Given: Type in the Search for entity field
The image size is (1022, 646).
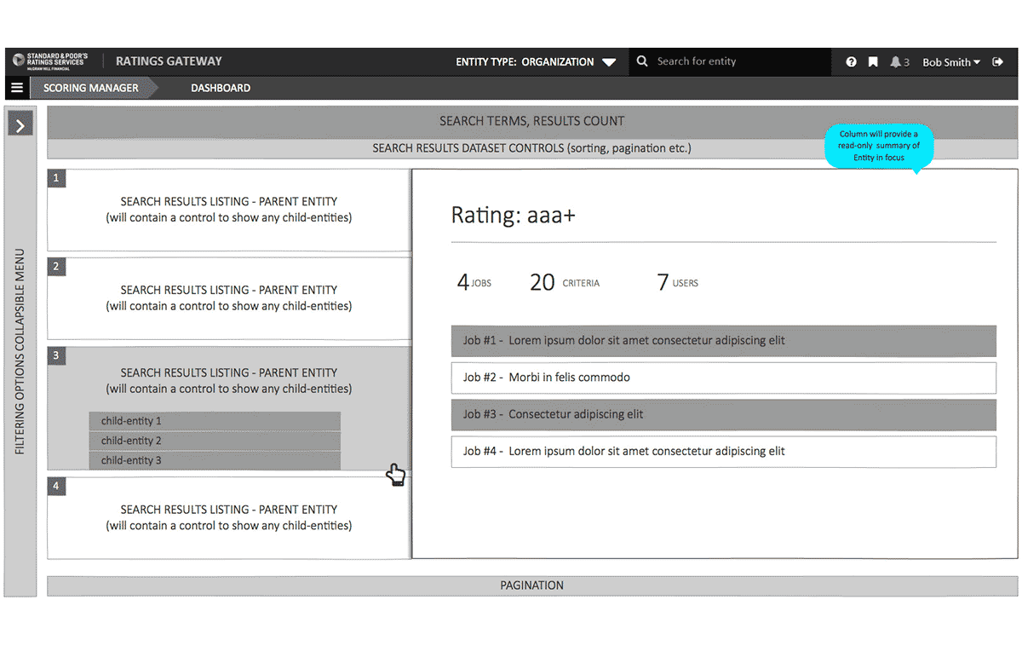Looking at the screenshot, I should [738, 61].
